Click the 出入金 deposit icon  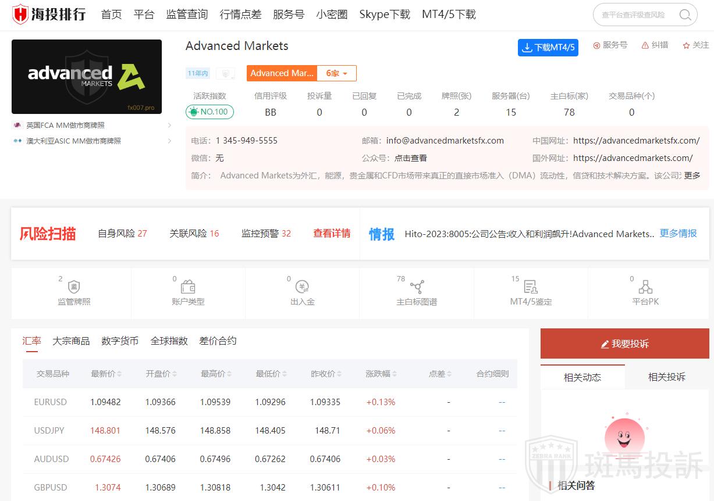(302, 287)
